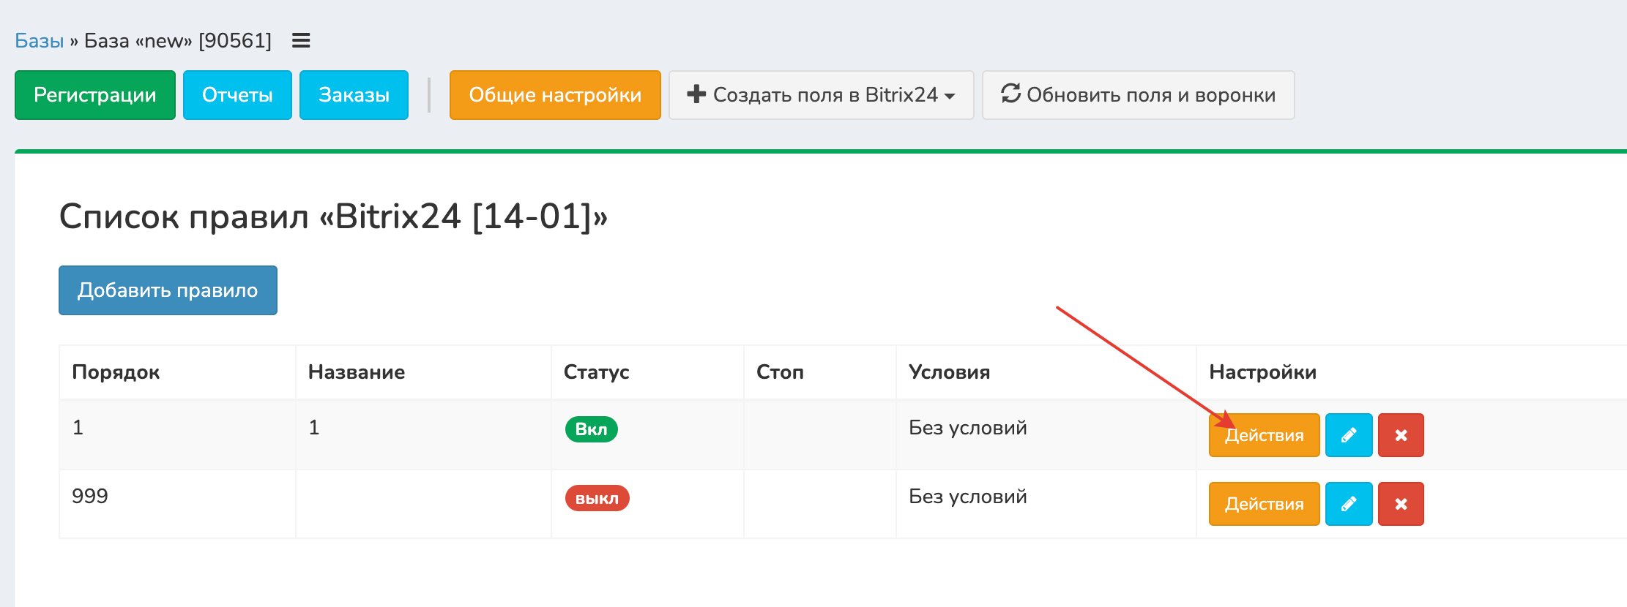This screenshot has width=1627, height=607.
Task: Open Действия for rule 999
Action: point(1264,504)
